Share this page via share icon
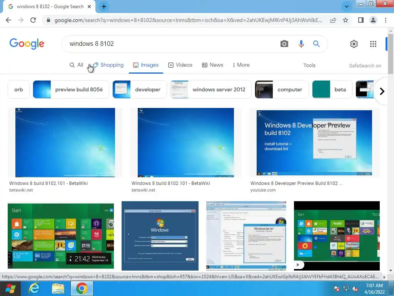The width and height of the screenshot is (394, 296). 333,20
